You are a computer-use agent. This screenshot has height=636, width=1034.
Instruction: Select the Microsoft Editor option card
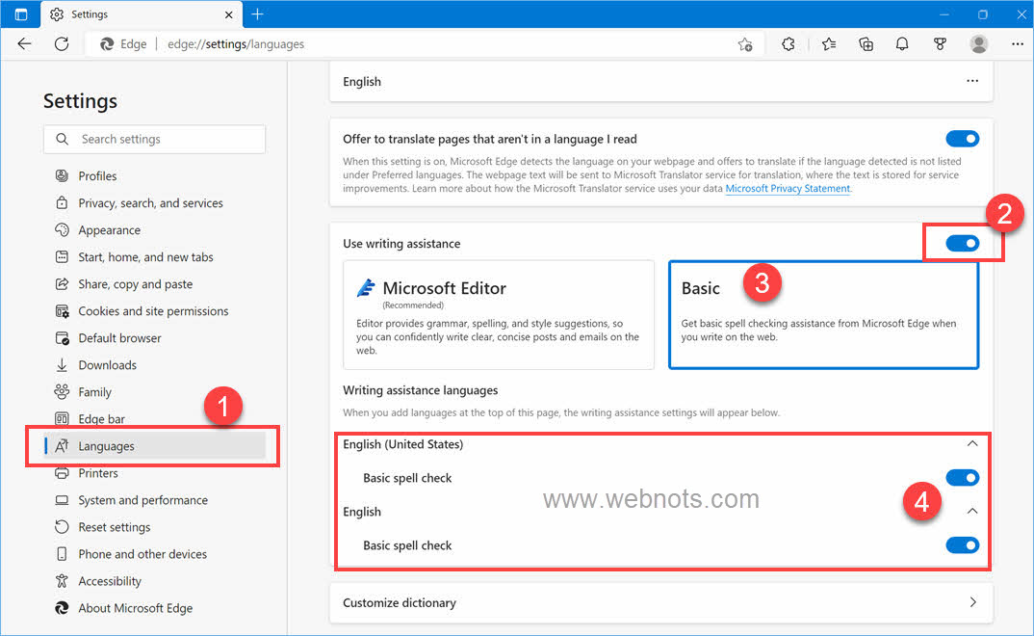[x=499, y=315]
